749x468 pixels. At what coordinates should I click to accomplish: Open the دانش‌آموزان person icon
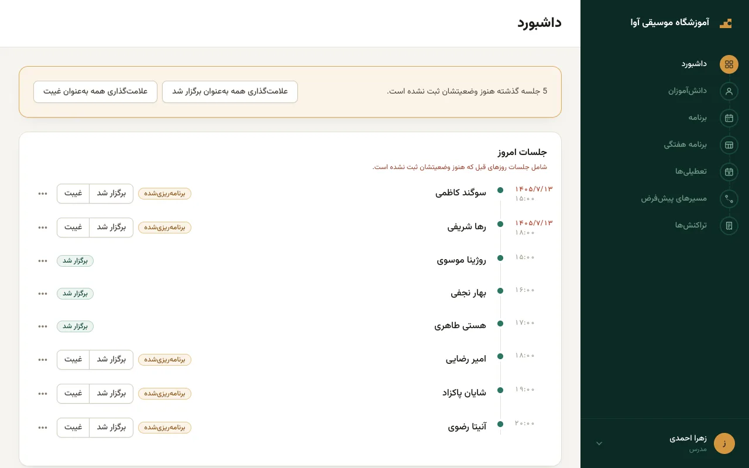pyautogui.click(x=729, y=91)
